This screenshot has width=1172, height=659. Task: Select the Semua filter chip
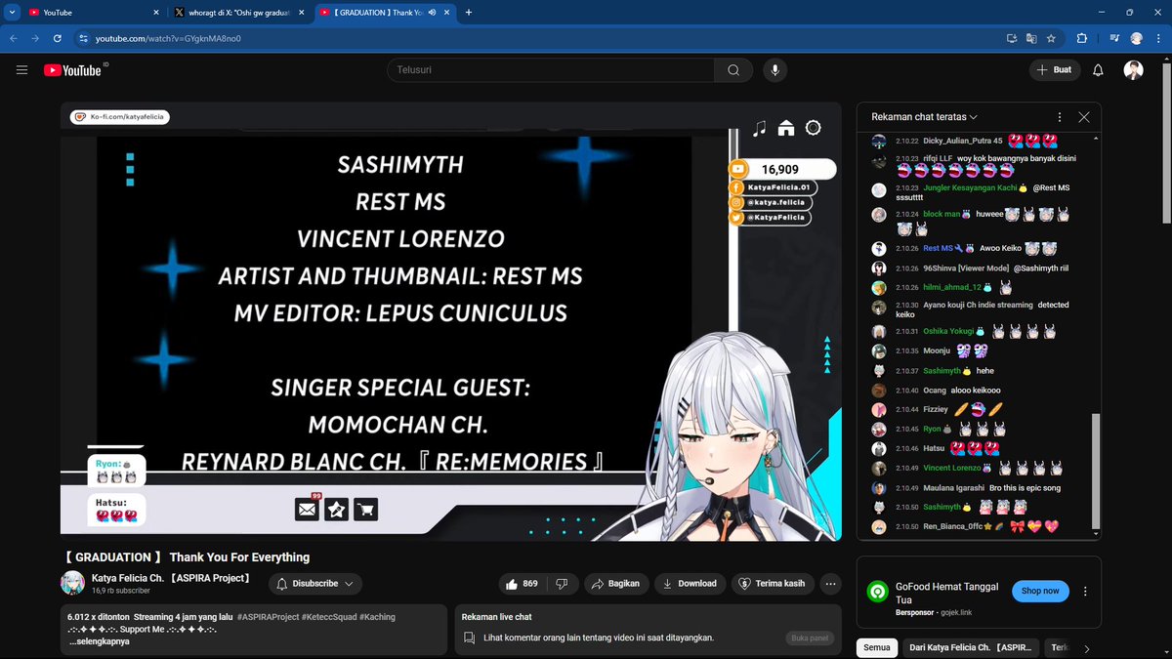coord(877,647)
